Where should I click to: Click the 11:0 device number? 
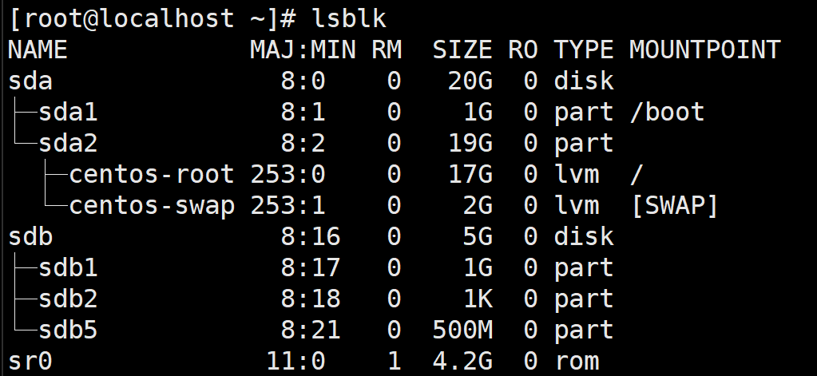296,362
